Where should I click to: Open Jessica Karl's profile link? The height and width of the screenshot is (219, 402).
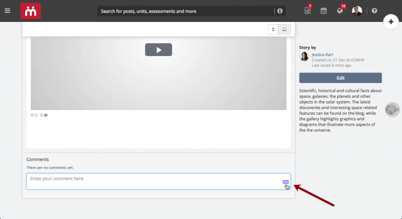click(322, 54)
